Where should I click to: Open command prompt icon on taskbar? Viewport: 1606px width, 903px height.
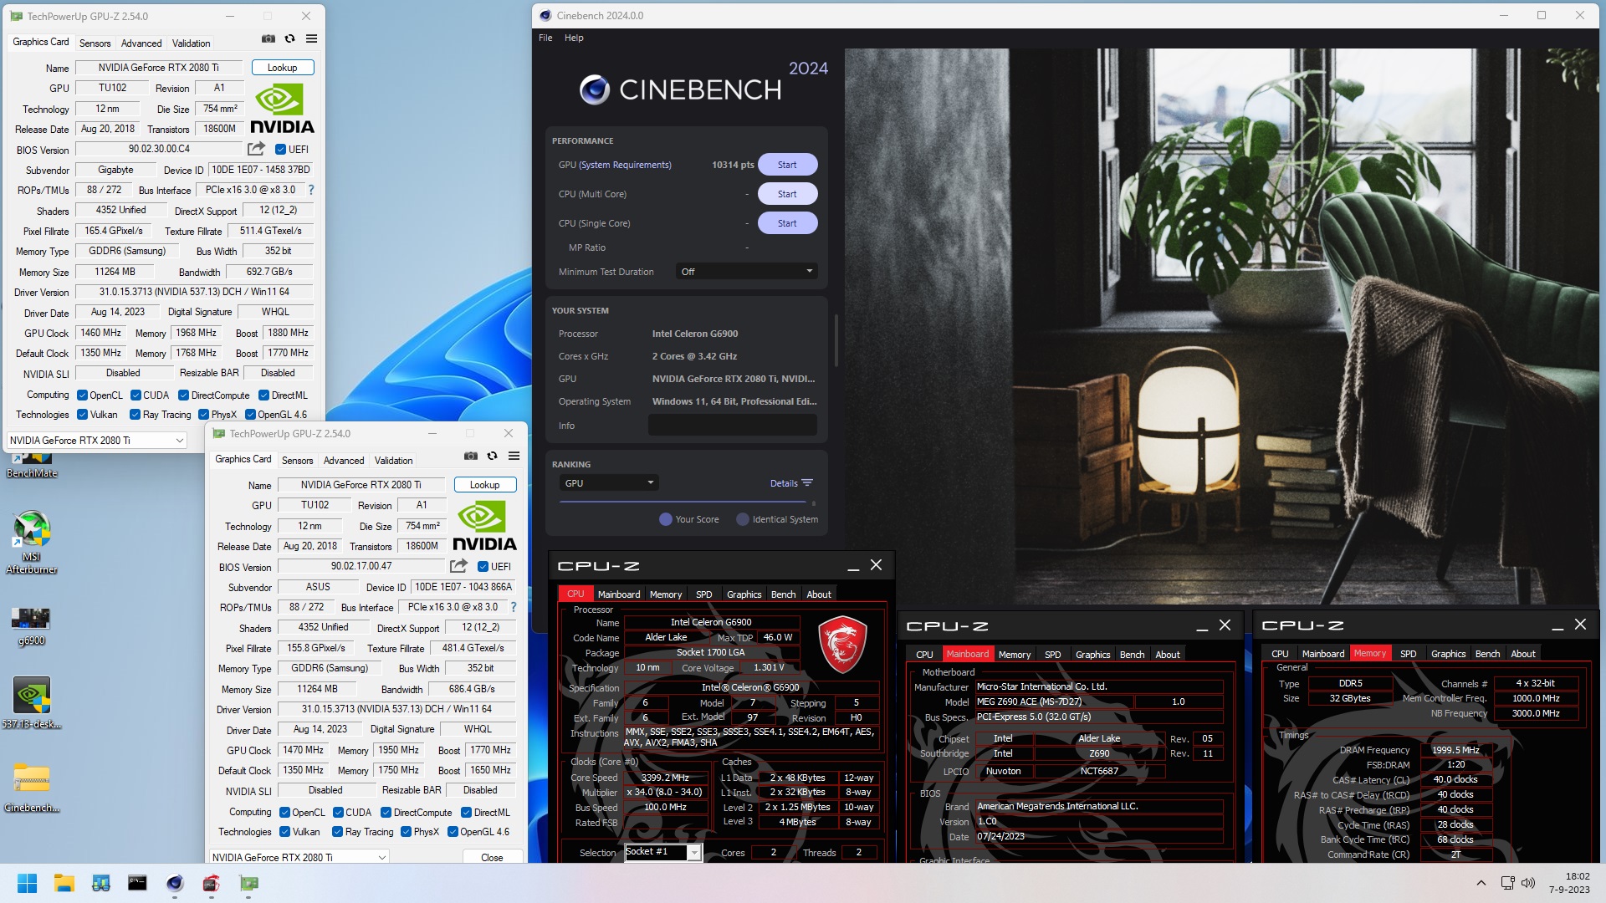click(137, 883)
